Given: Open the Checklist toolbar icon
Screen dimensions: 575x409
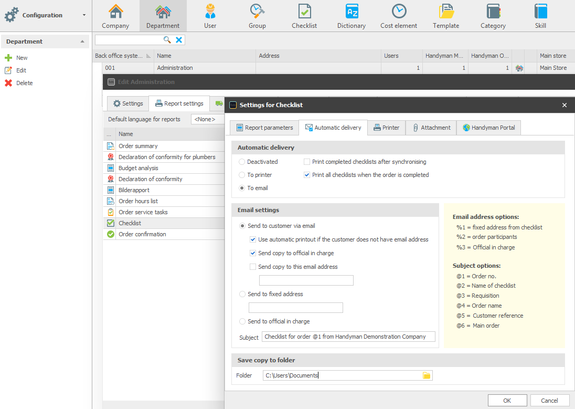Looking at the screenshot, I should coord(304,16).
